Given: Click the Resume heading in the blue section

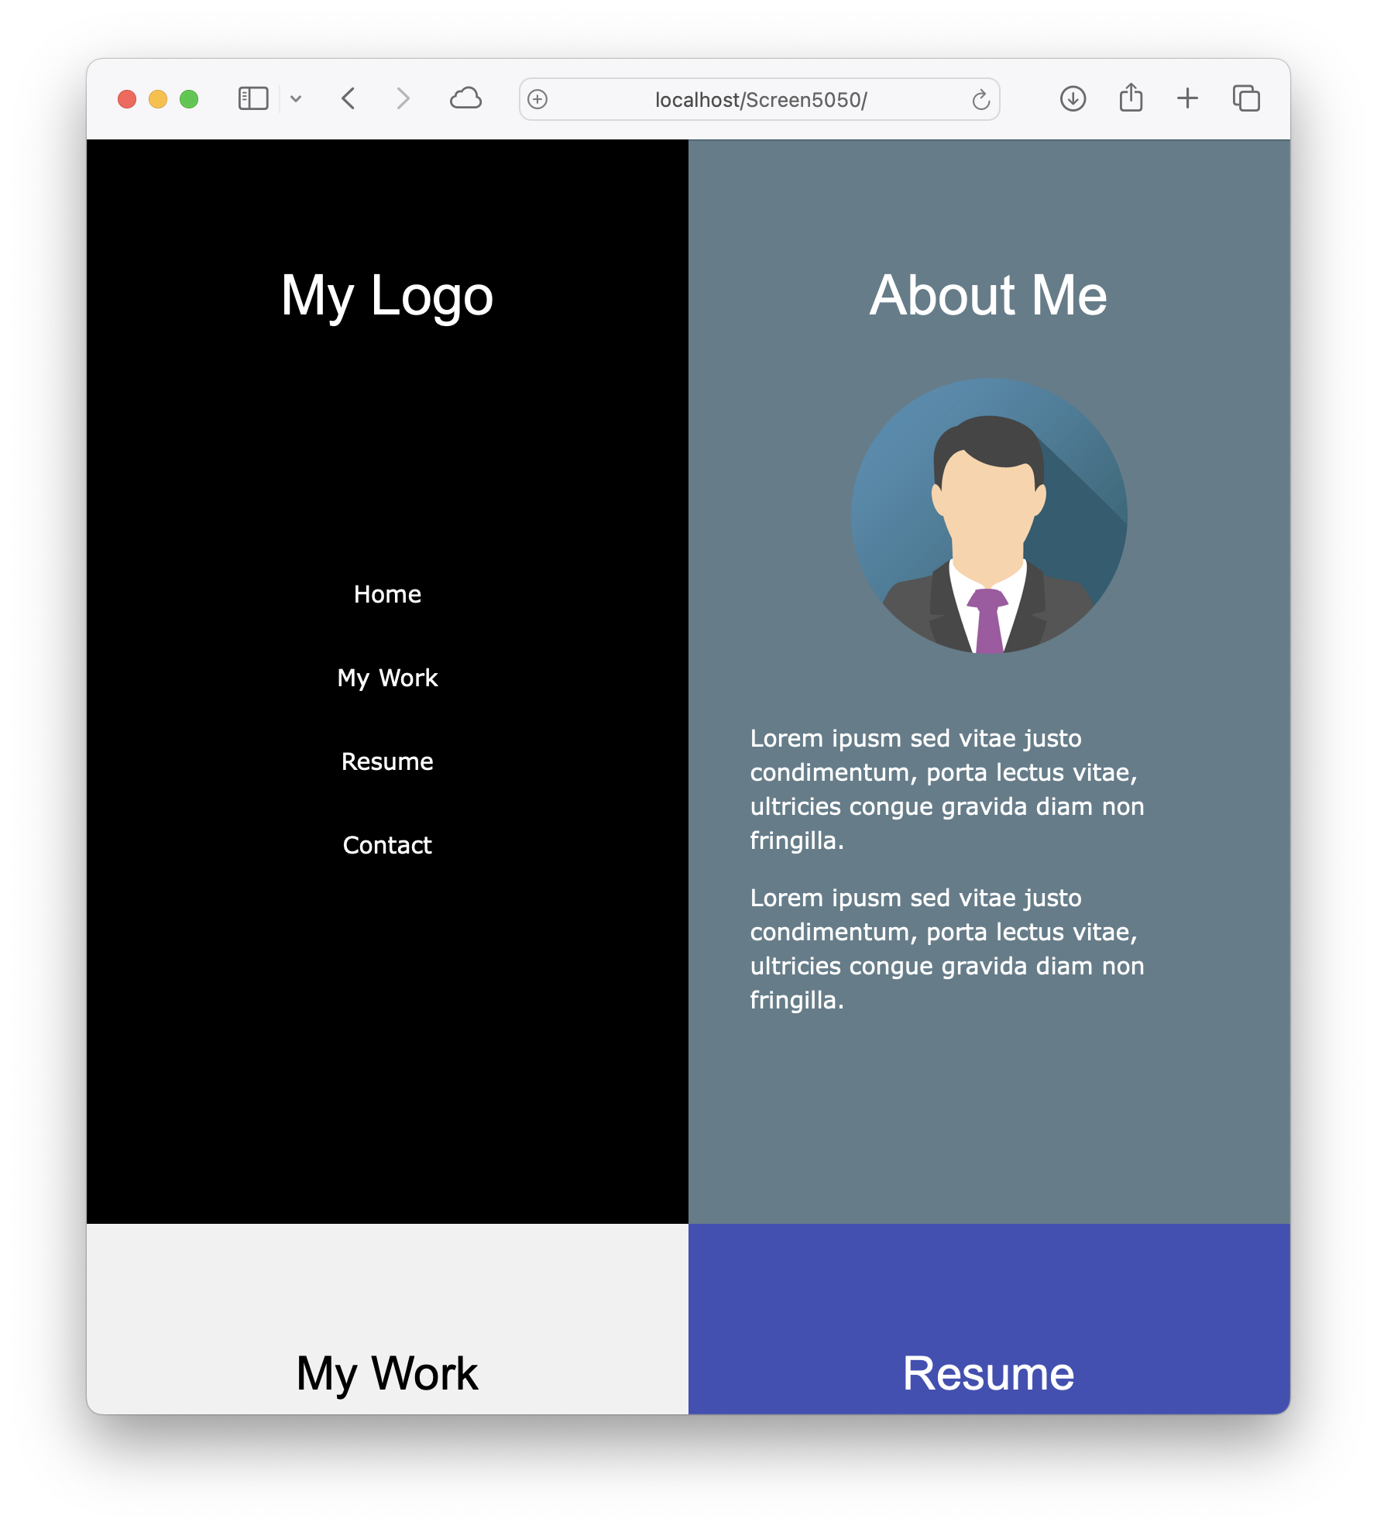Looking at the screenshot, I should tap(988, 1373).
